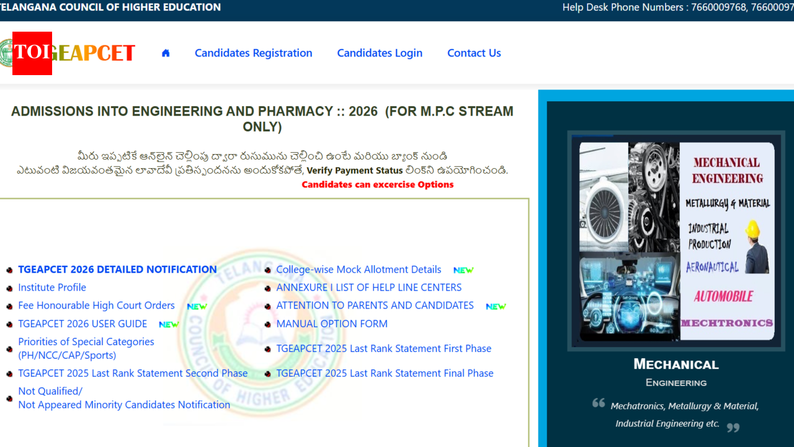Viewport: 794px width, 447px height.
Task: Open 2025 Last Rank Statement Second Phase
Action: point(133,373)
